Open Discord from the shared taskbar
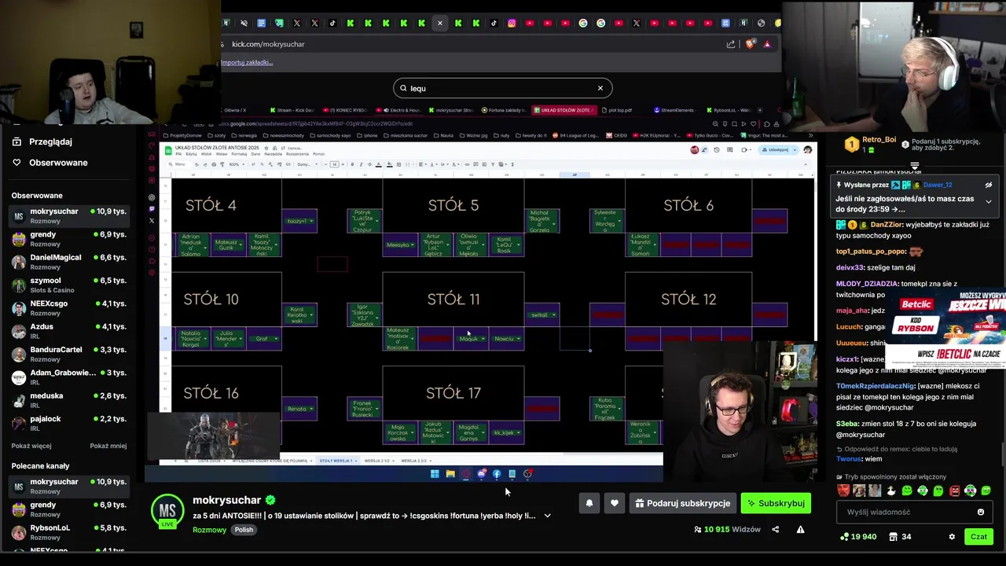This screenshot has height=566, width=1006. click(x=481, y=474)
